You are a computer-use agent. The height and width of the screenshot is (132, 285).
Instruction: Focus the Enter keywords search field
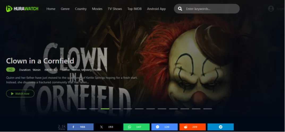(210, 9)
